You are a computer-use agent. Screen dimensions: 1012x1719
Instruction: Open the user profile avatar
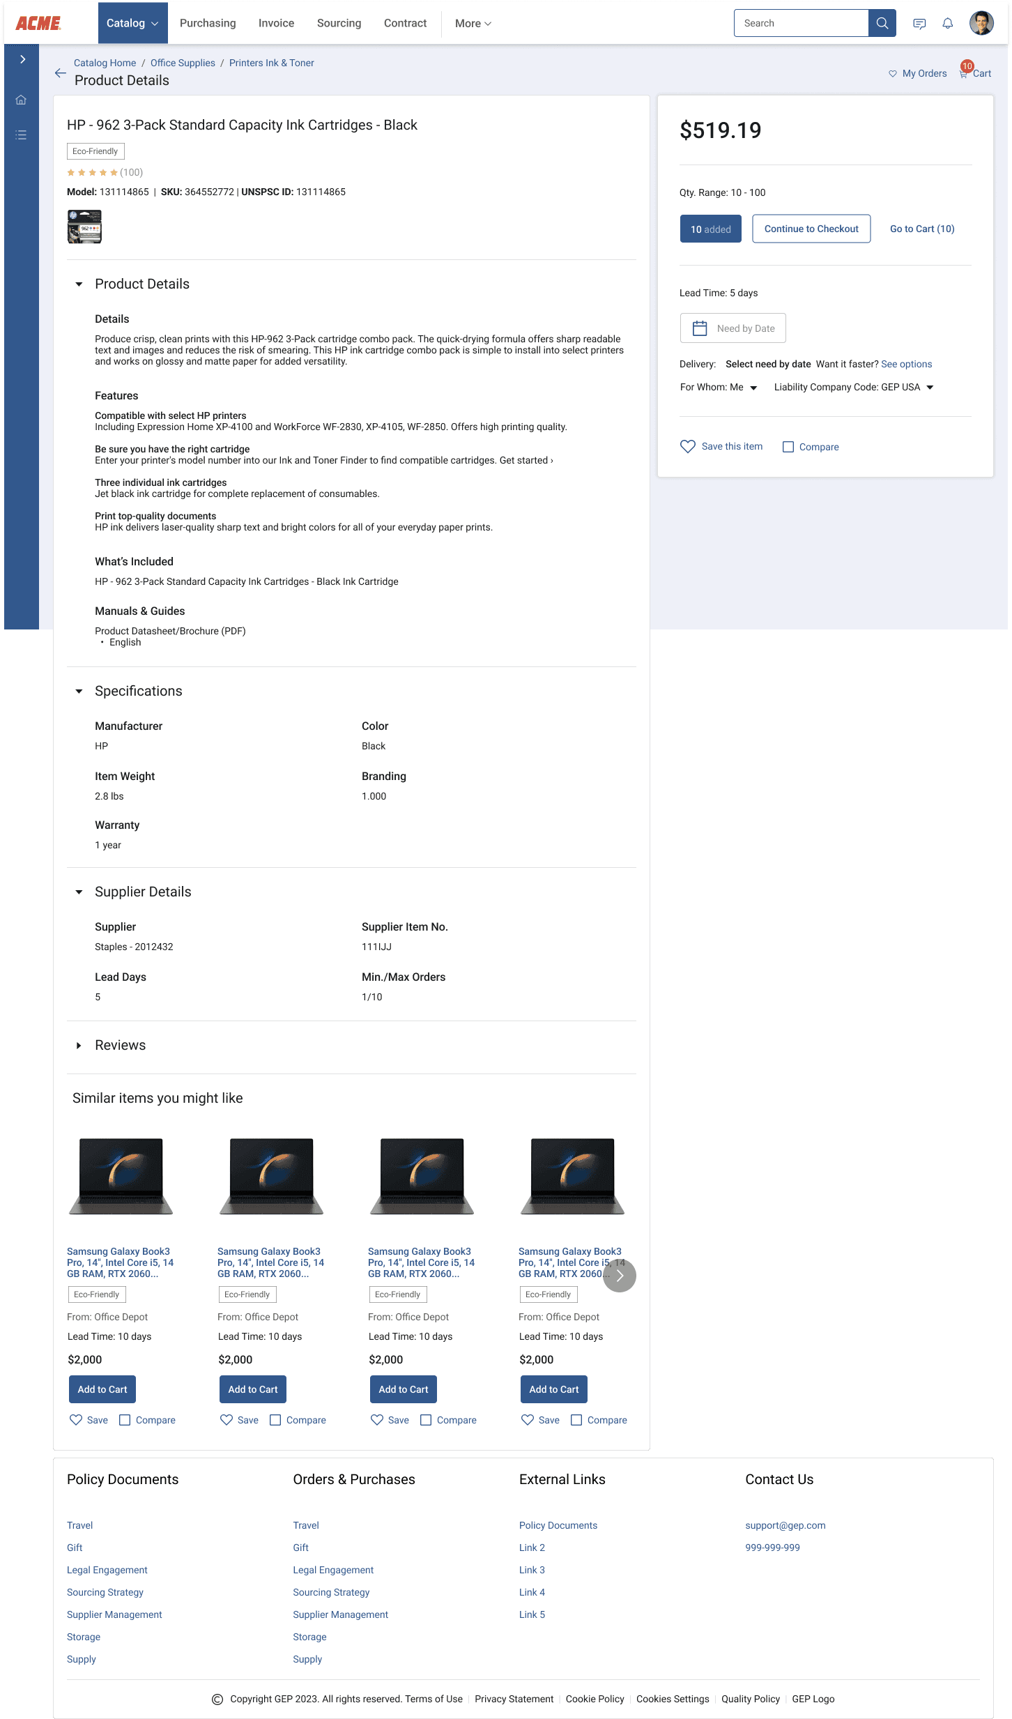[x=981, y=23]
